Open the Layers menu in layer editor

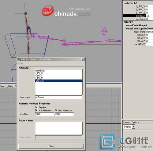pos(127,122)
